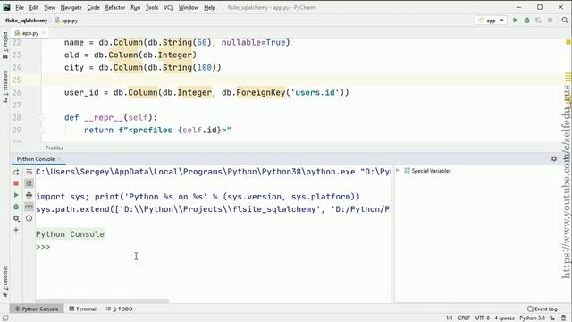Open the Favorites tool window sidebar
This screenshot has height=322, width=572.
[x=4, y=281]
